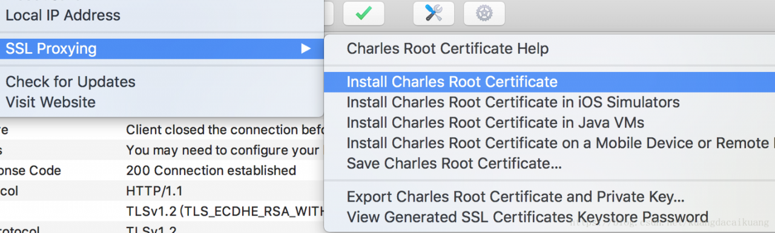Image resolution: width=775 pixels, height=233 pixels.
Task: Choose Local IP Address menu item
Action: [63, 15]
